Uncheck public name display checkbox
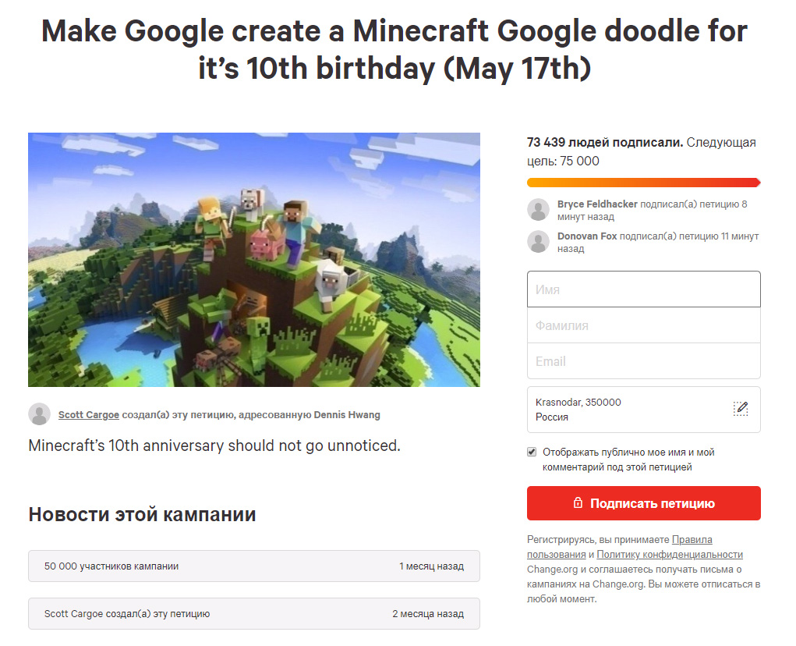The height and width of the screenshot is (646, 796). coord(532,452)
